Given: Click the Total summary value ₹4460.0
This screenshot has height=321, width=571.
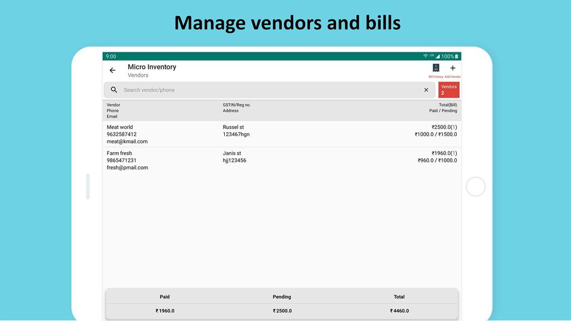Looking at the screenshot, I should point(399,311).
